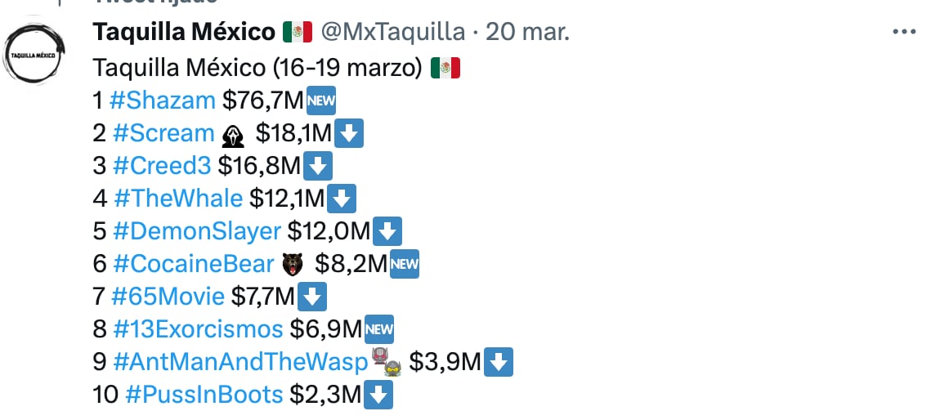The width and height of the screenshot is (940, 420).
Task: Click the Mexico flag beside the account name
Action: click(x=298, y=33)
